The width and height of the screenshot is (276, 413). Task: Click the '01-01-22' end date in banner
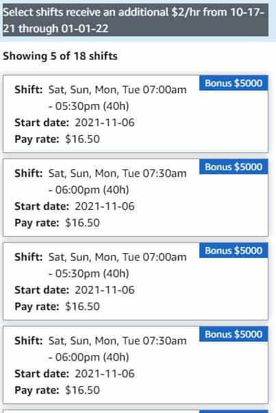85,28
